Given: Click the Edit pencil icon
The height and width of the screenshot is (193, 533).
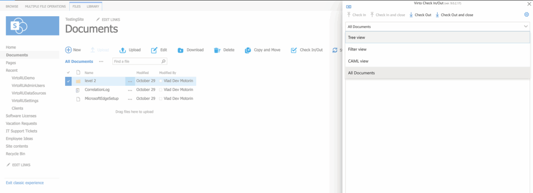Looking at the screenshot, I should point(154,50).
